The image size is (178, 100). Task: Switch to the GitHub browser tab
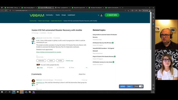coord(63,7)
